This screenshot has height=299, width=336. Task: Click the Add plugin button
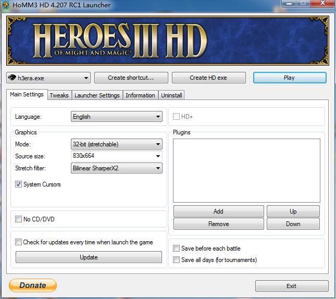click(x=219, y=211)
